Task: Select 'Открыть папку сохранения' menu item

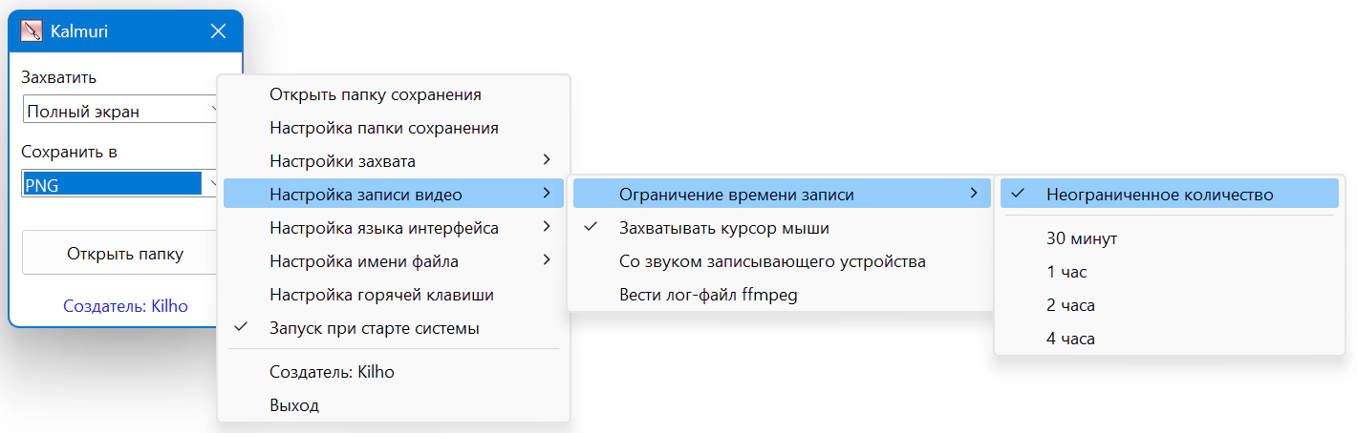Action: (x=375, y=94)
